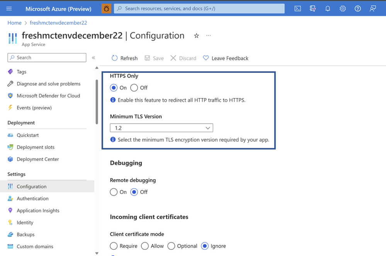Viewport: 386px width, 256px height.
Task: Click the Leave Feedback button label
Action: (x=230, y=58)
